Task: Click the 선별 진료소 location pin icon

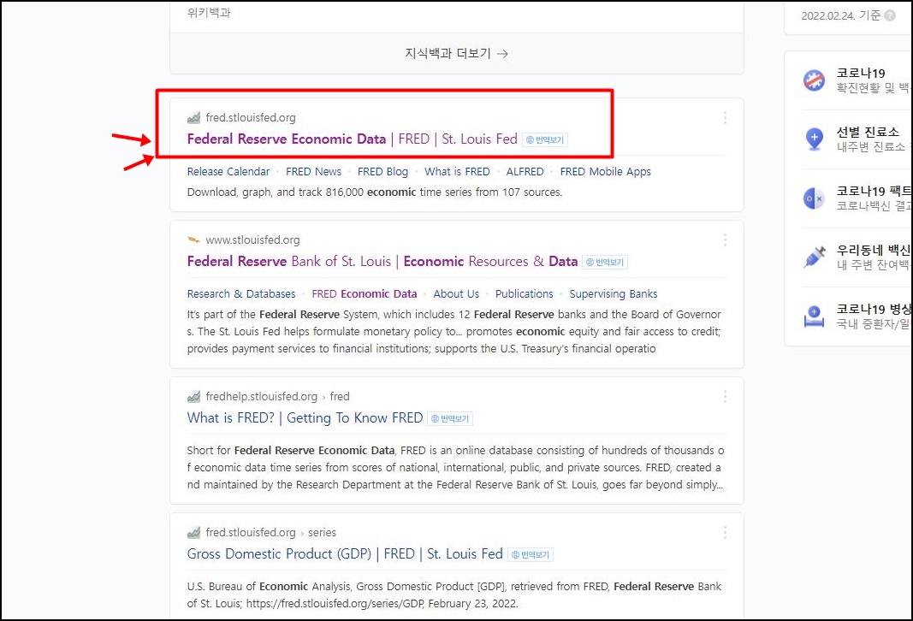Action: 814,139
